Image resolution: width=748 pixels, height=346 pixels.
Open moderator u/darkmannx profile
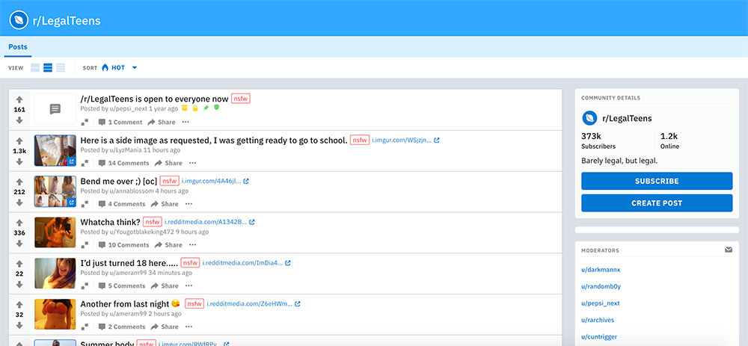click(600, 270)
